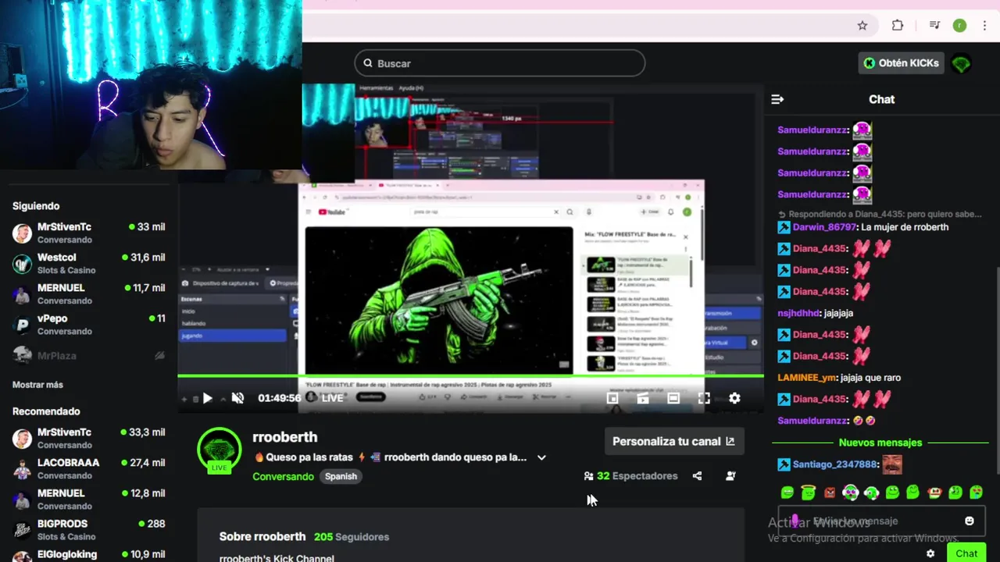Click the pink microphone icon in chat input
The image size is (1000, 562).
pos(795,521)
